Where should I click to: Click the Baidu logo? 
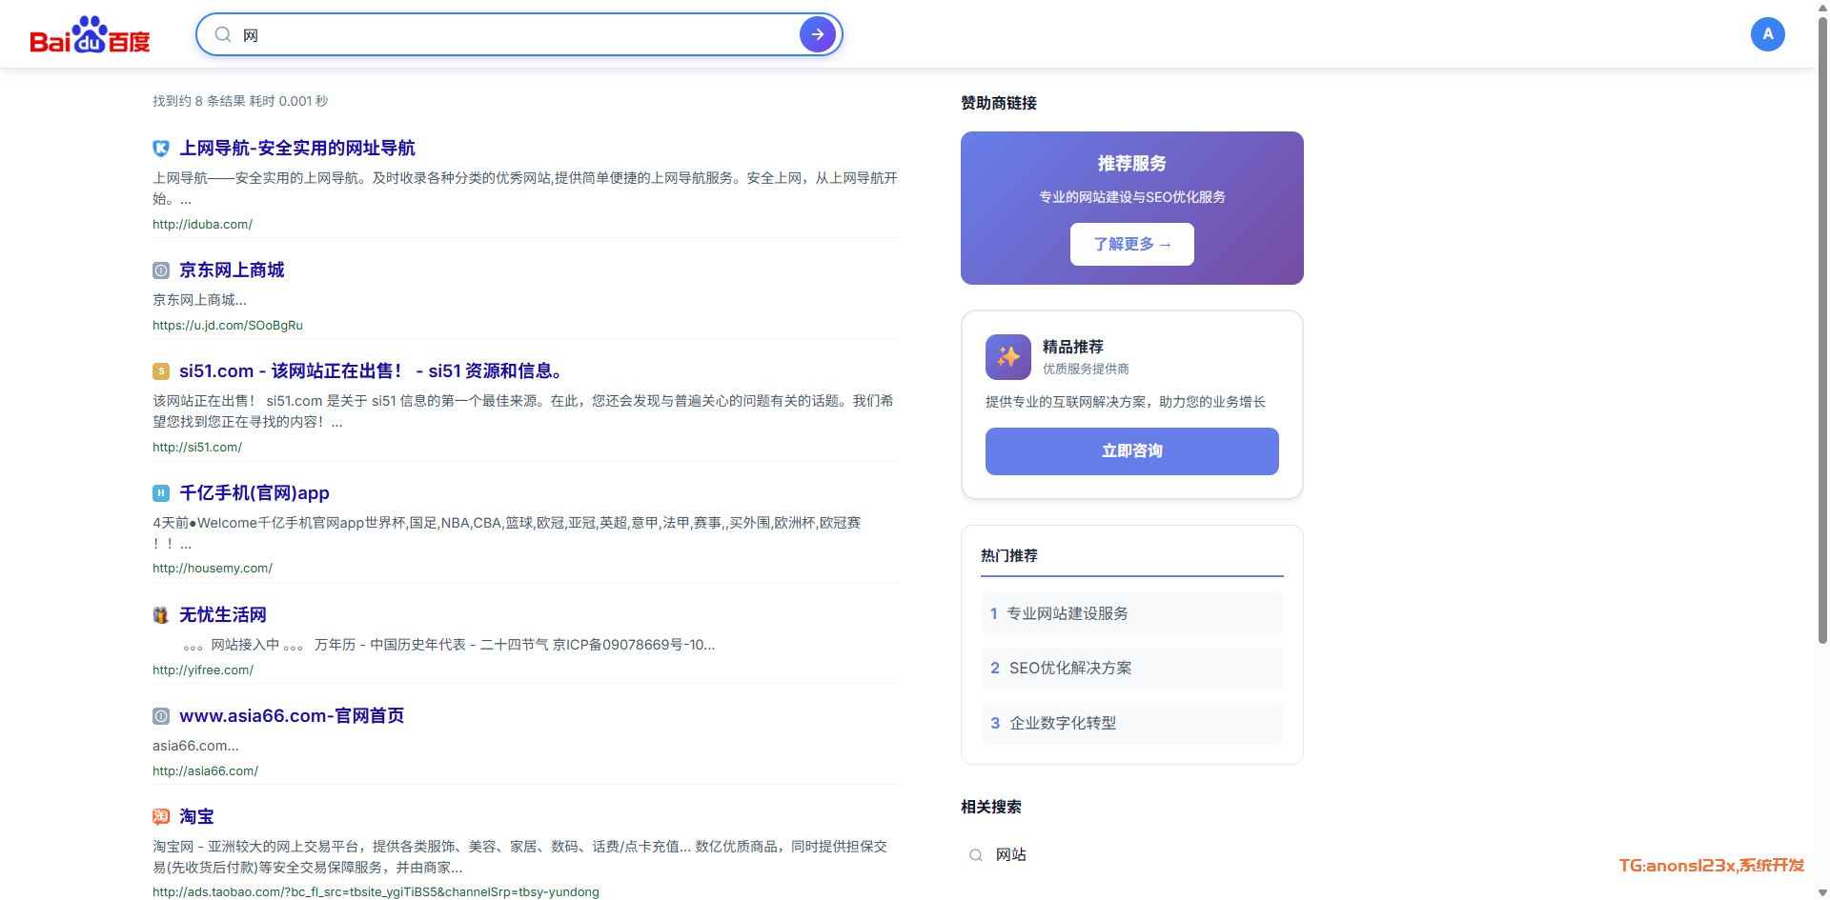91,35
